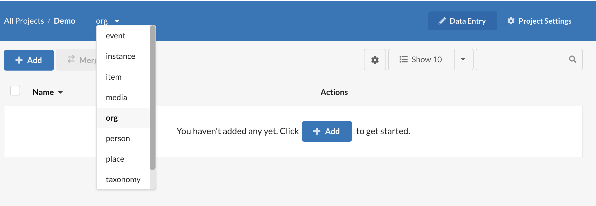Viewport: 596px width, 206px height.
Task: Click the list icon beside Show 10
Action: [403, 59]
